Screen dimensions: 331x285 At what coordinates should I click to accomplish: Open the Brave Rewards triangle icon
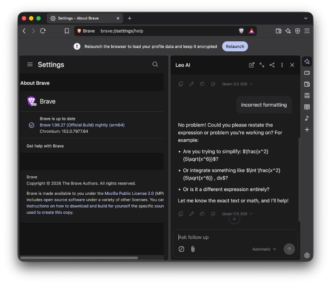coord(252,31)
